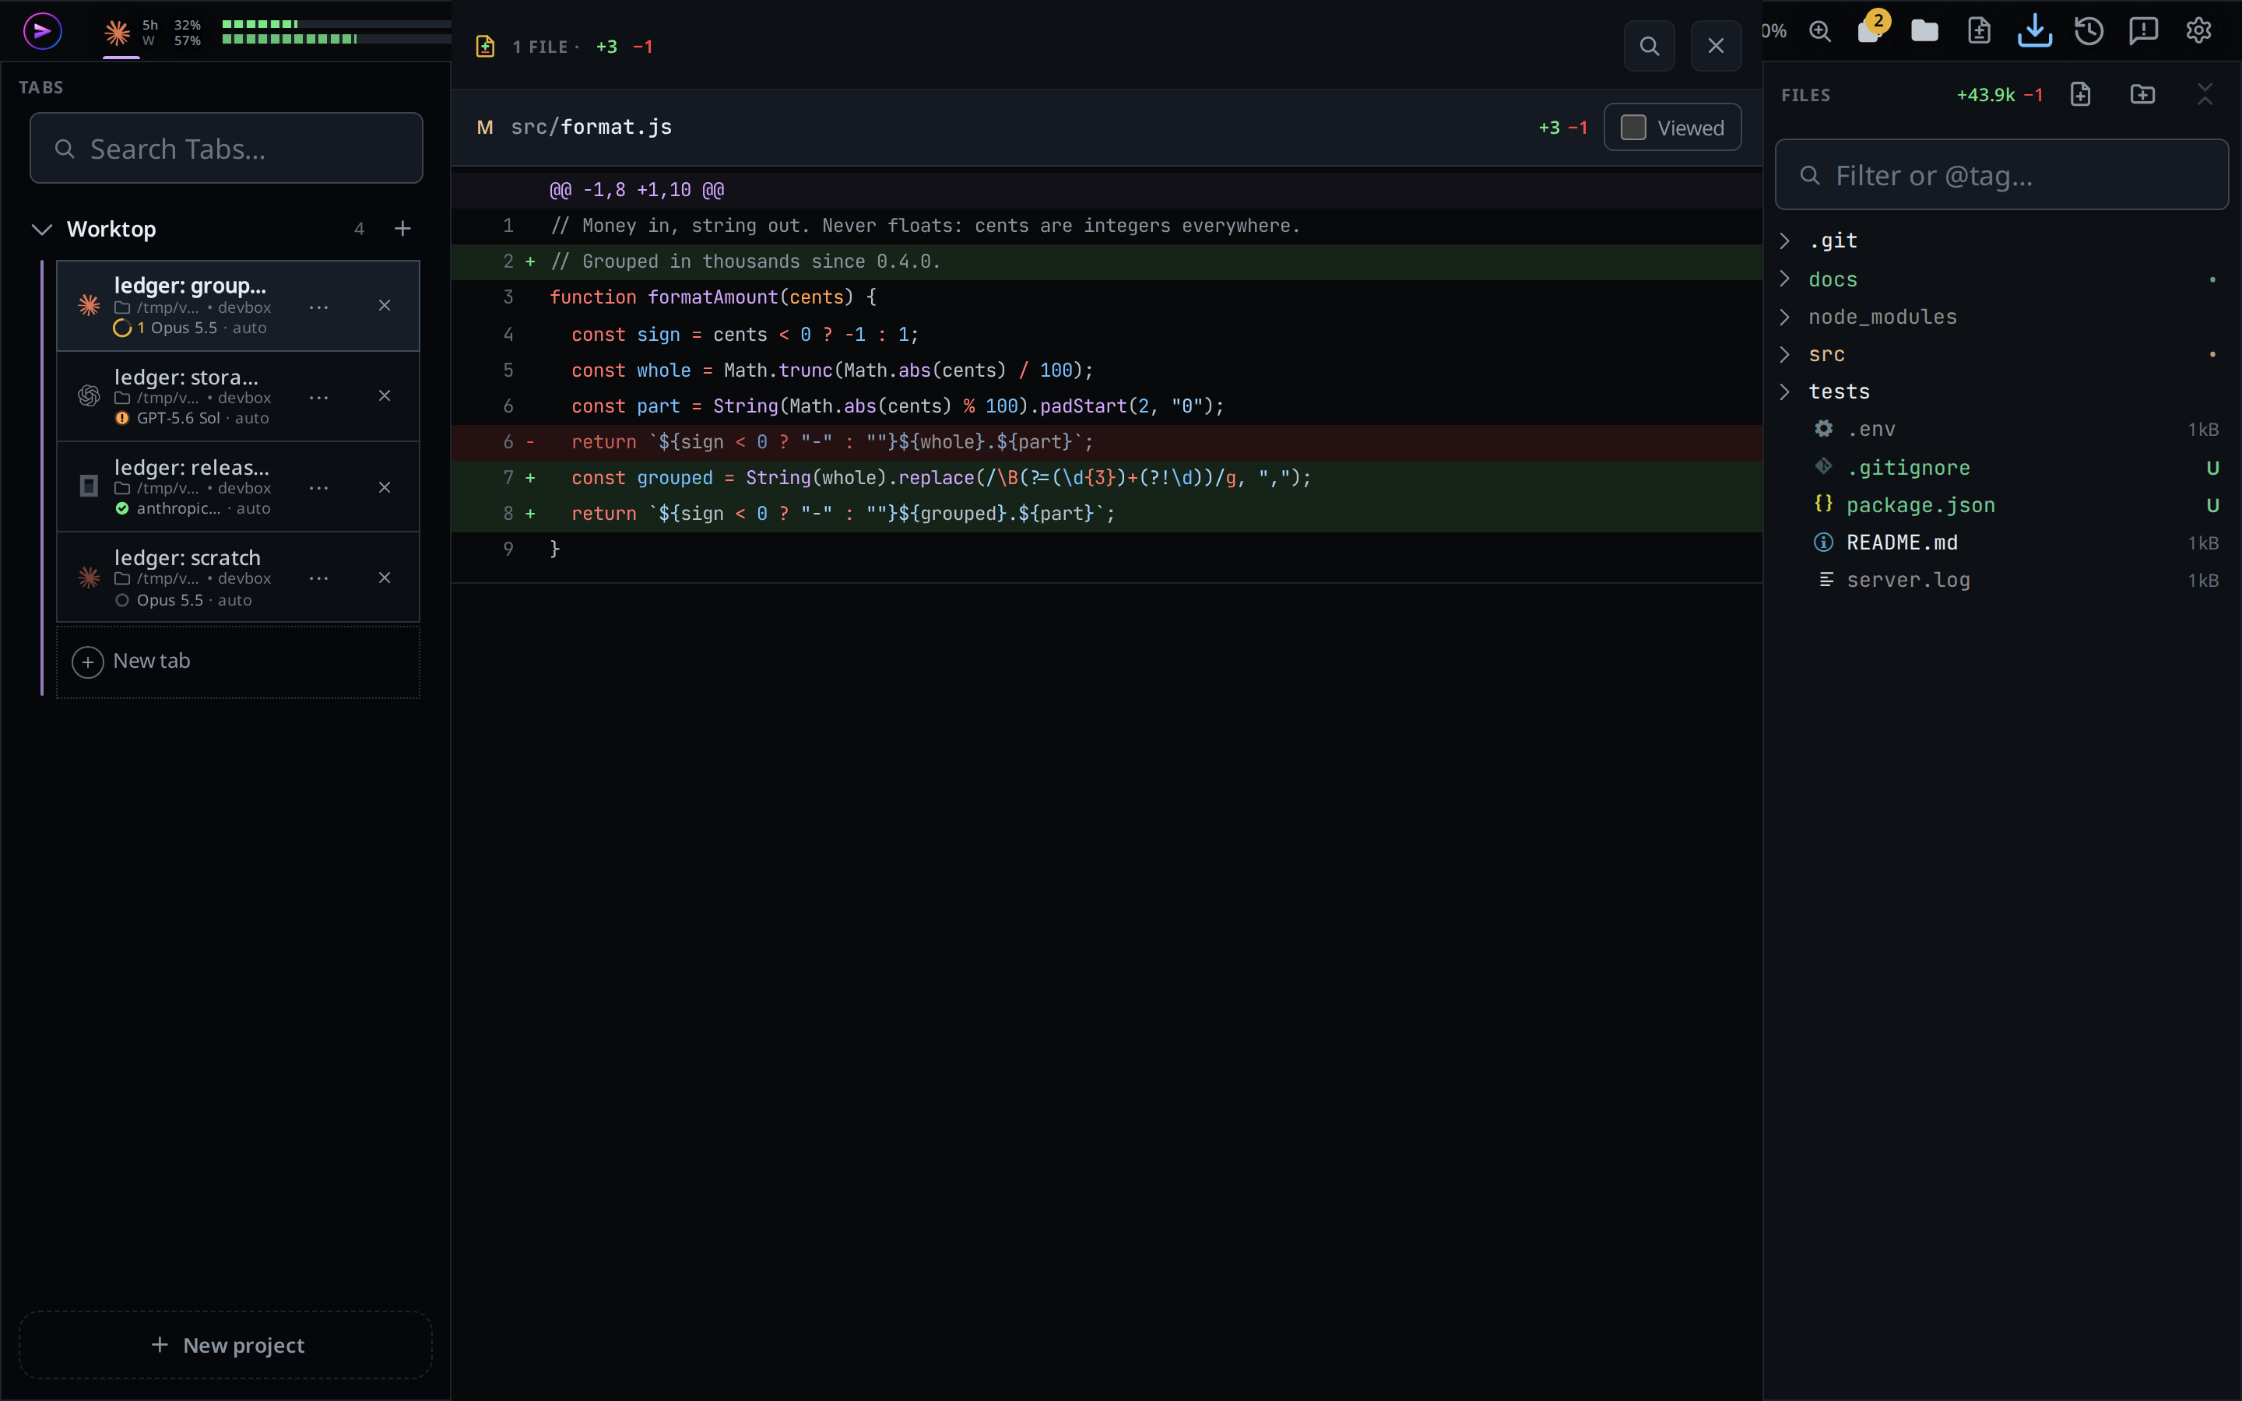Close the diff viewer panel
This screenshot has height=1401, width=2242.
pos(1716,47)
